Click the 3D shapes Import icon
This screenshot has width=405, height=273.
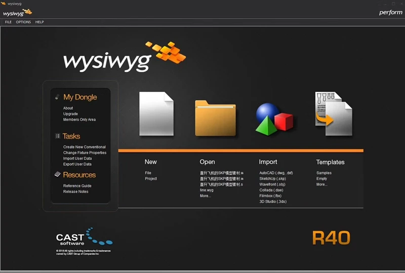pos(274,119)
